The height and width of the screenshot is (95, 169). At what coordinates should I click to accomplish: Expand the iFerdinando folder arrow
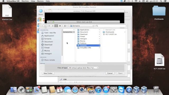click(x=125, y=32)
